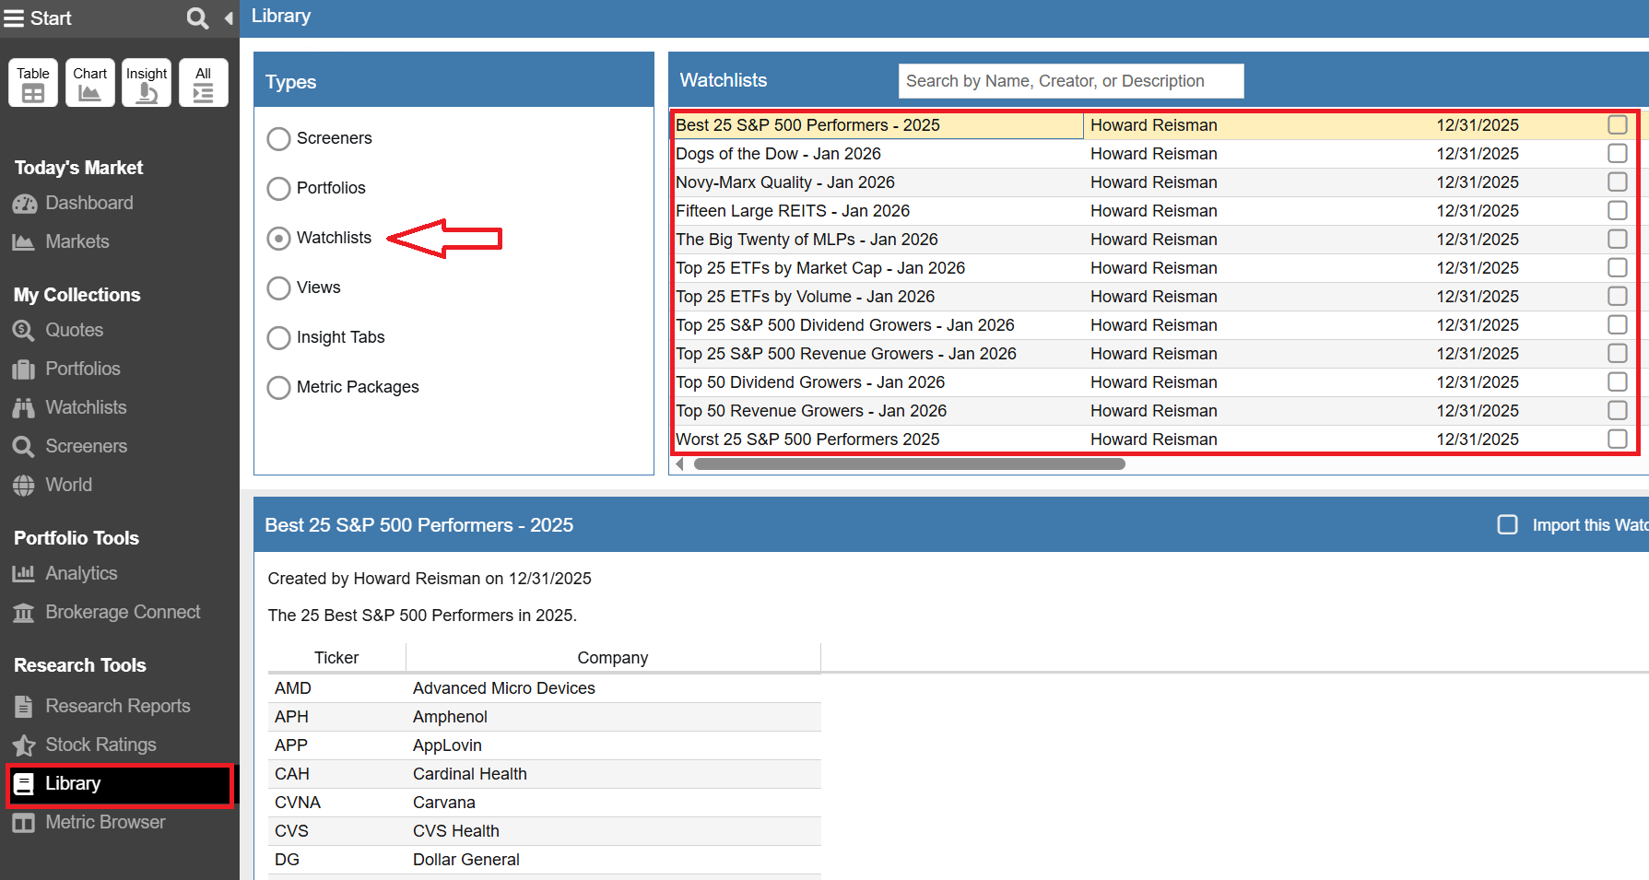This screenshot has width=1649, height=880.
Task: Open the Table view icon
Action: tap(33, 83)
